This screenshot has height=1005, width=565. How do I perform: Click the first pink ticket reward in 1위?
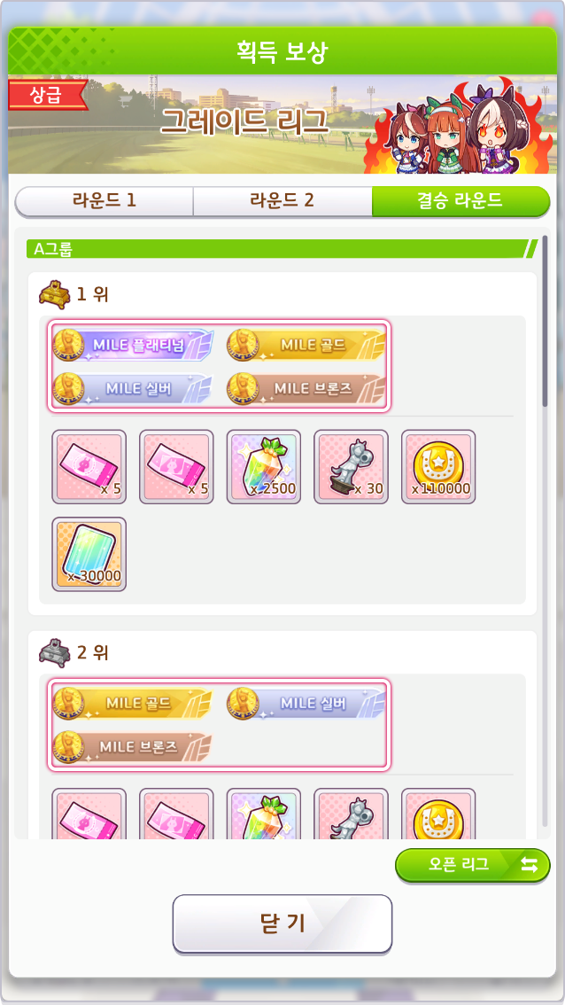point(89,466)
